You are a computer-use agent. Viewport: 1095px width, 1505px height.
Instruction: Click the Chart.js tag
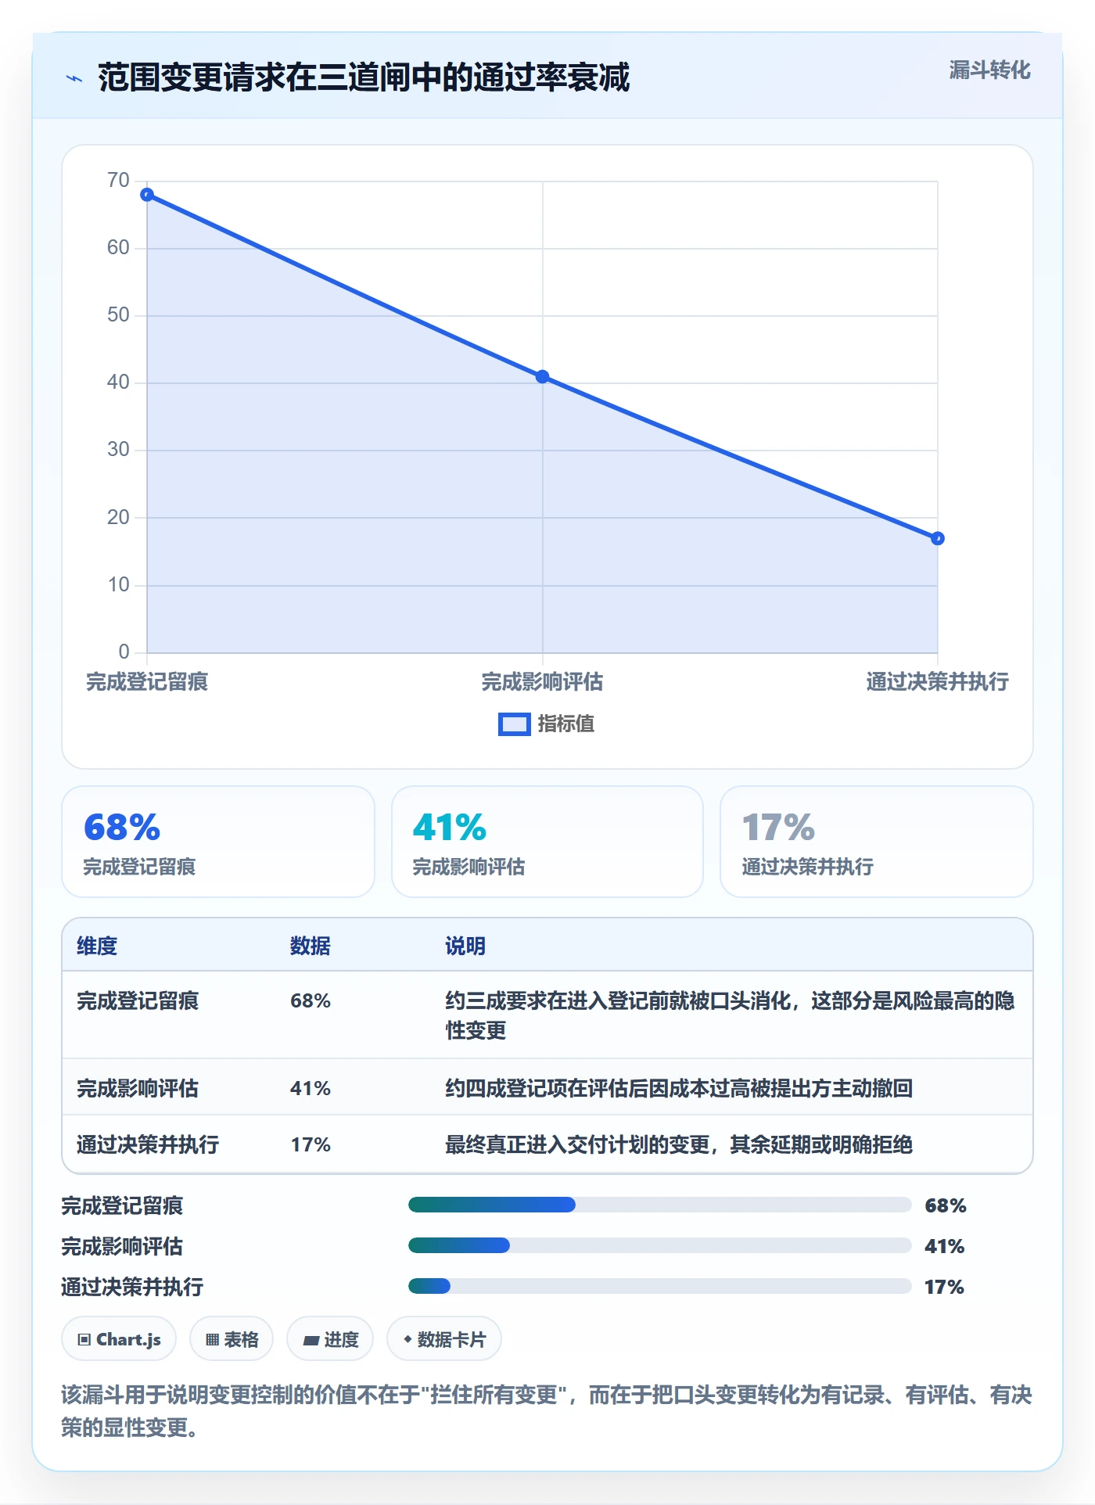[x=119, y=1339]
